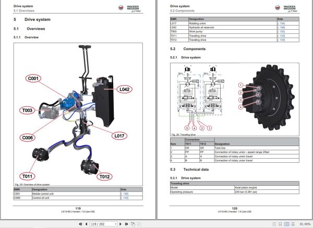Click the '5.3.1 Drive system' subheading
This screenshot has height=228, width=313.
pyautogui.click(x=185, y=178)
